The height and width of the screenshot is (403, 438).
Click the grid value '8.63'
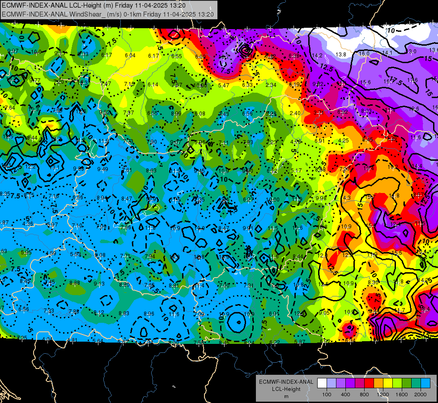pos(151,170)
